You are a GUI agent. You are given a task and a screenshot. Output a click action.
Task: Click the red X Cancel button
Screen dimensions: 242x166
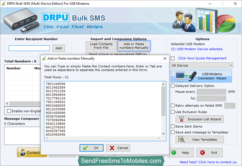(x=118, y=148)
